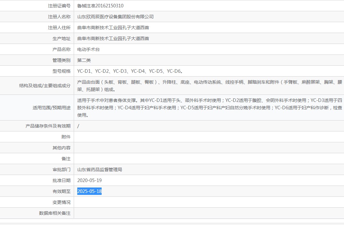This screenshot has height=225, width=344.
Task: Click highlighted expiry date 2025-05-18
Action: coord(89,191)
